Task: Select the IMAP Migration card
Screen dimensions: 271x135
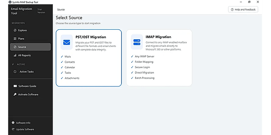Action: pos(159,58)
